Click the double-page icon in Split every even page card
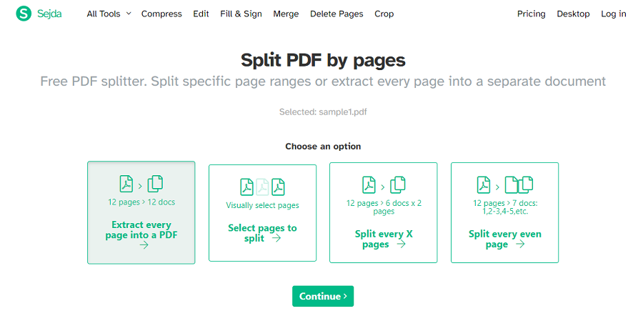 pos(519,184)
